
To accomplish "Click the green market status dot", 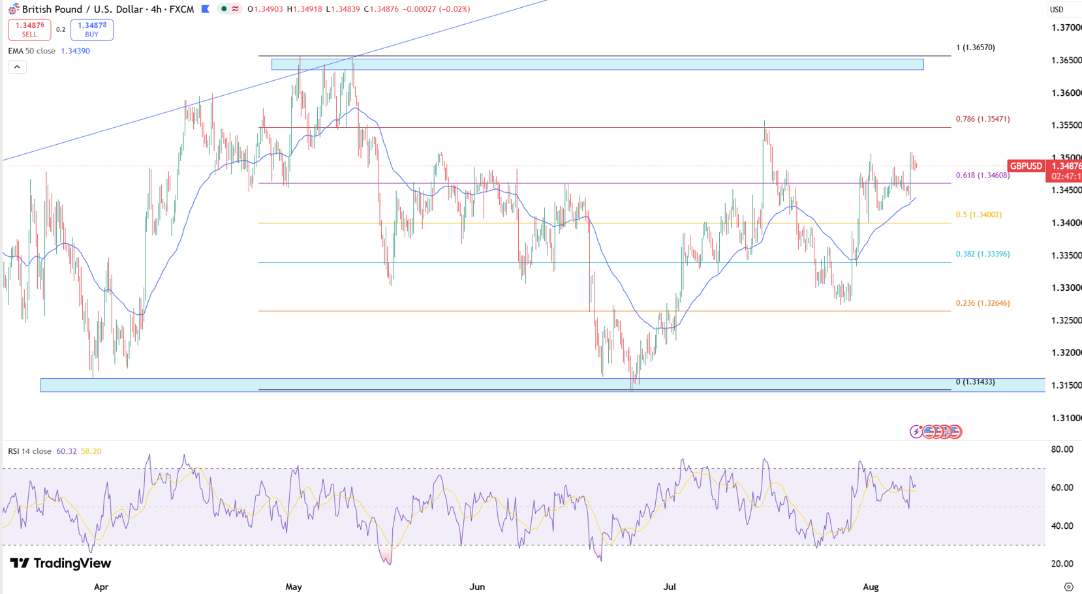I will pos(224,9).
